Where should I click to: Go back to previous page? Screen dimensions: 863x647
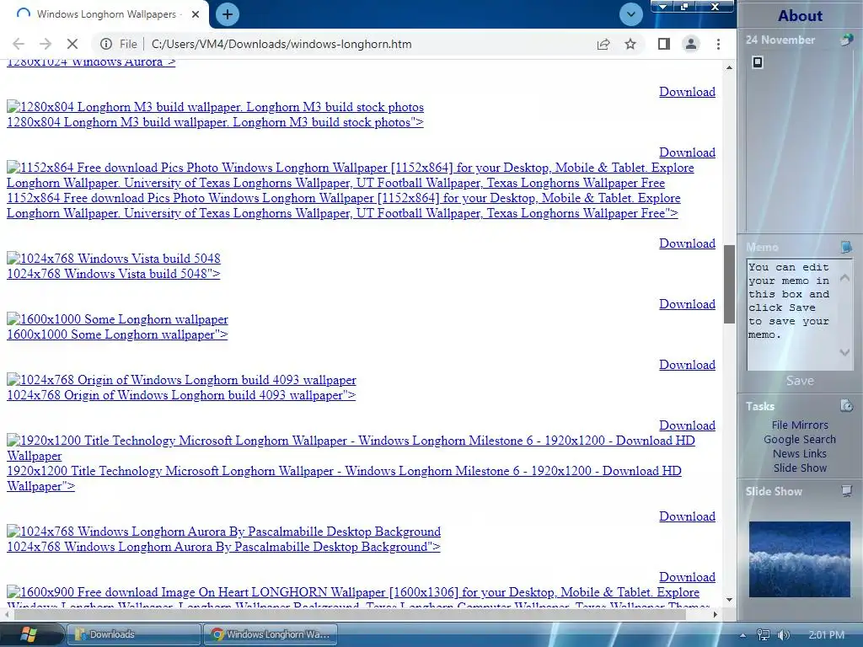point(19,44)
